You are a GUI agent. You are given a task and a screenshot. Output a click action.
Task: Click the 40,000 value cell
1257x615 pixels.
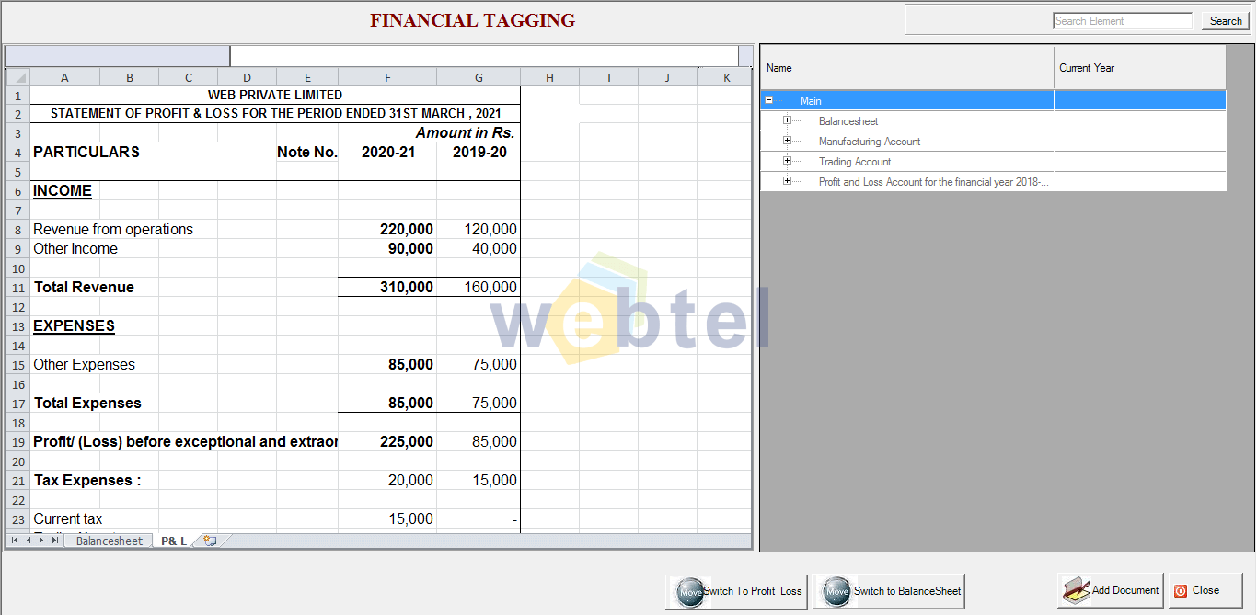[479, 248]
